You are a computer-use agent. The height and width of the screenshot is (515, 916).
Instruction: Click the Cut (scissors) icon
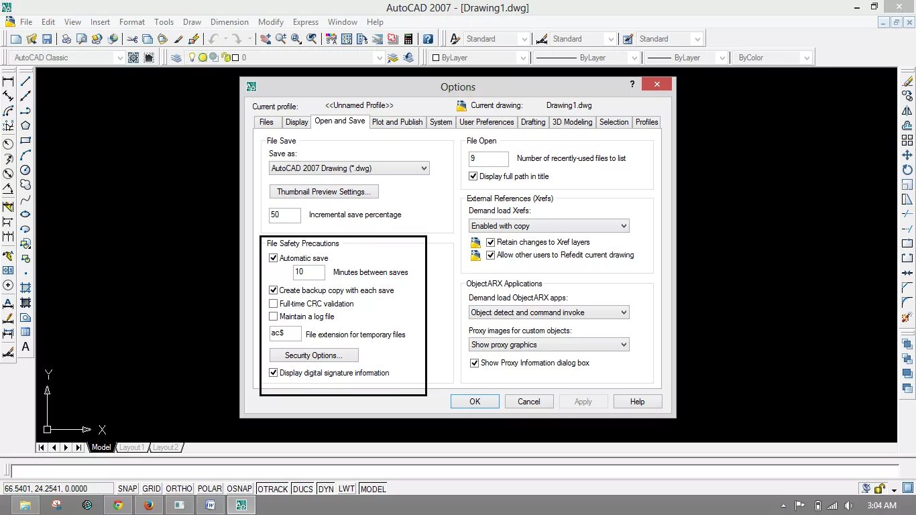point(132,39)
